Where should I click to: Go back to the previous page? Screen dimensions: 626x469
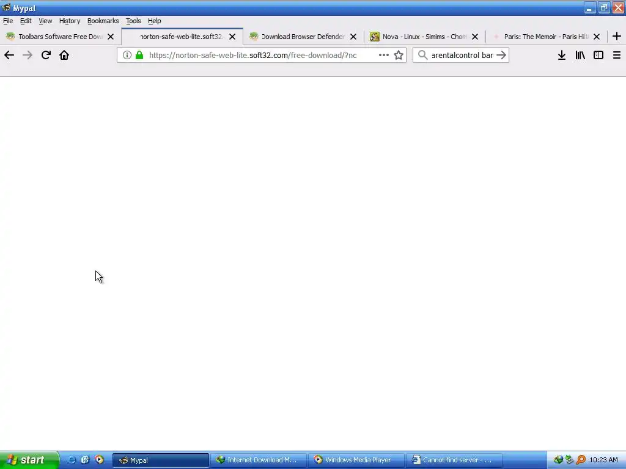(x=9, y=55)
